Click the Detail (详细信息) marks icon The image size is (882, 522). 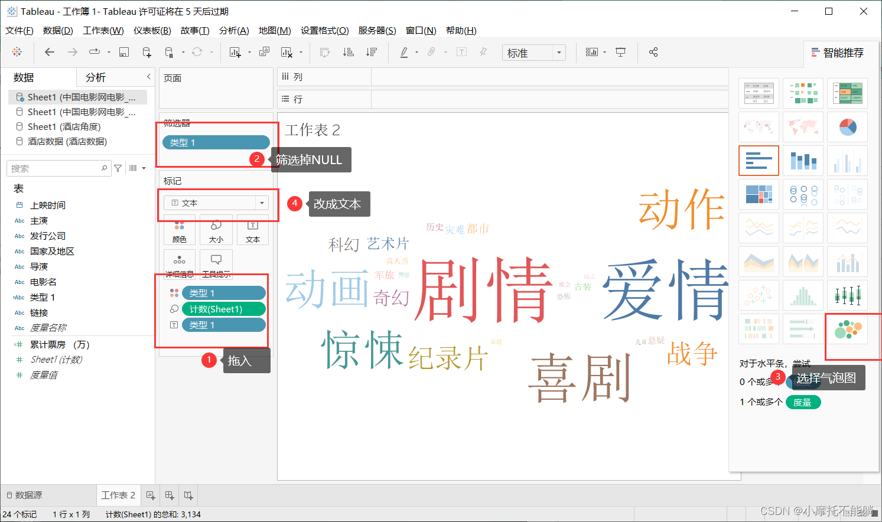[180, 260]
